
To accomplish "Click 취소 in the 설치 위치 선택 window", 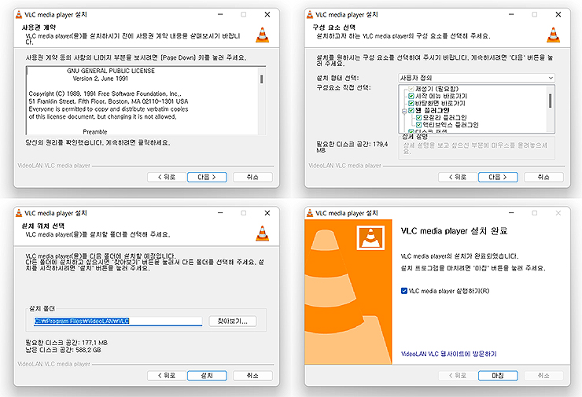I will pyautogui.click(x=252, y=376).
